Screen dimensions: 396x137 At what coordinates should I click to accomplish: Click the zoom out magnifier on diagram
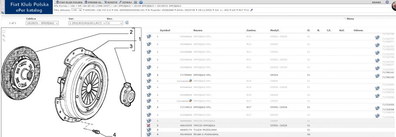tap(4, 40)
